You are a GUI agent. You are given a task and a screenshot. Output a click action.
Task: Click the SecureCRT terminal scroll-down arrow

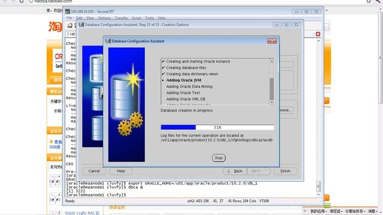click(318, 195)
